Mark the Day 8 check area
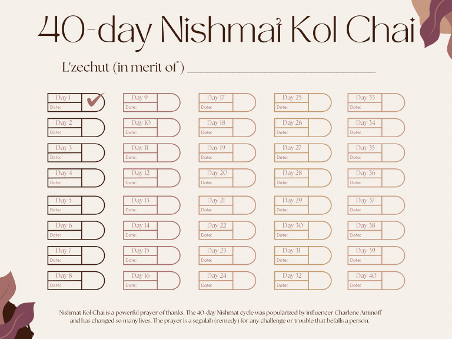The height and width of the screenshot is (339, 452). (92, 281)
